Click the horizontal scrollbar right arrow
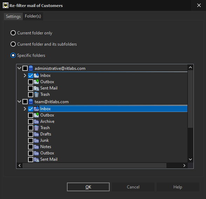This screenshot has width=206, height=199. pos(184,165)
